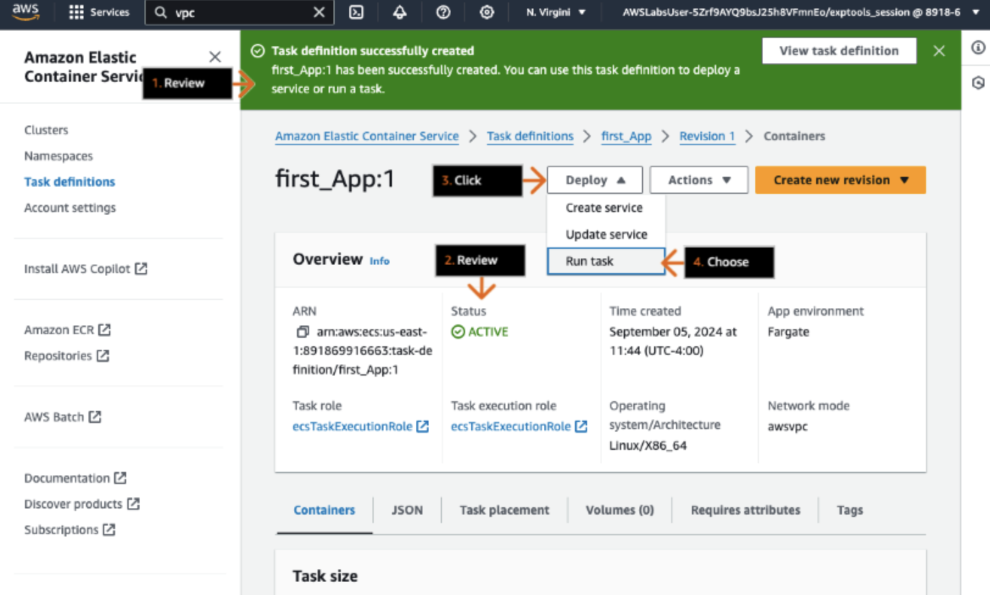Click the awsvpc network mode value

click(788, 427)
